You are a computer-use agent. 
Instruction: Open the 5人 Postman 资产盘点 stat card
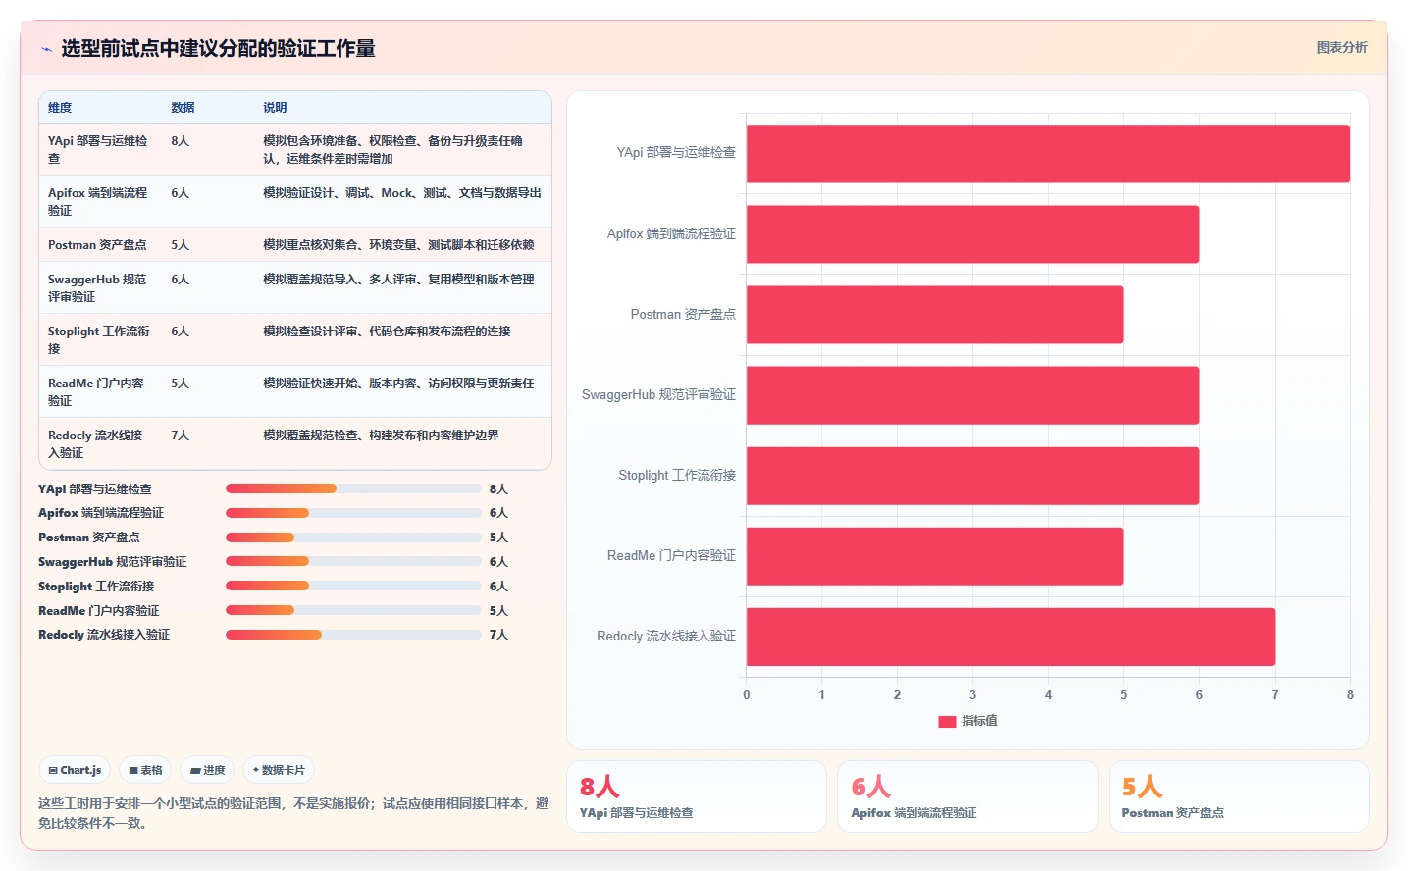[1238, 796]
